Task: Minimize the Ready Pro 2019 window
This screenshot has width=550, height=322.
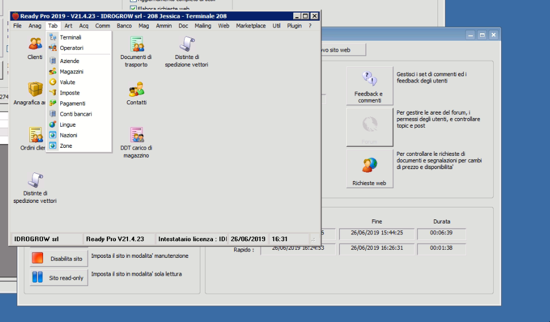Action: coord(297,16)
